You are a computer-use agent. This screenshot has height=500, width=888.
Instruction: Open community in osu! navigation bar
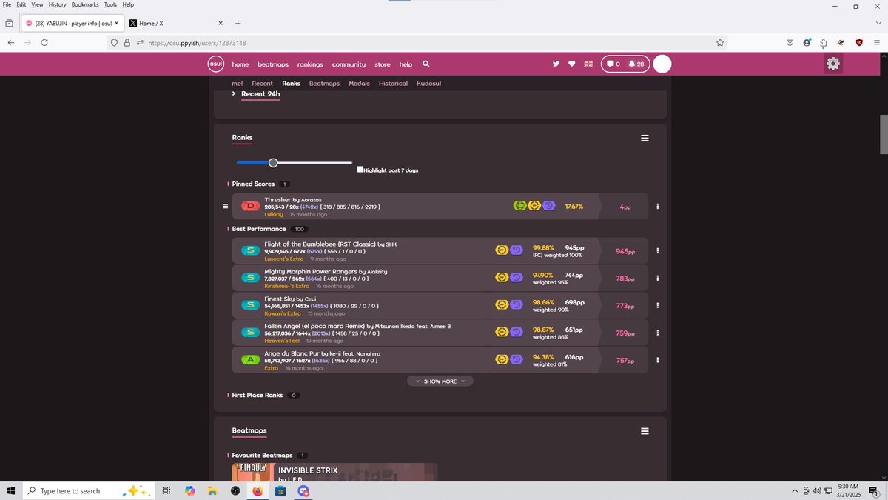(349, 64)
